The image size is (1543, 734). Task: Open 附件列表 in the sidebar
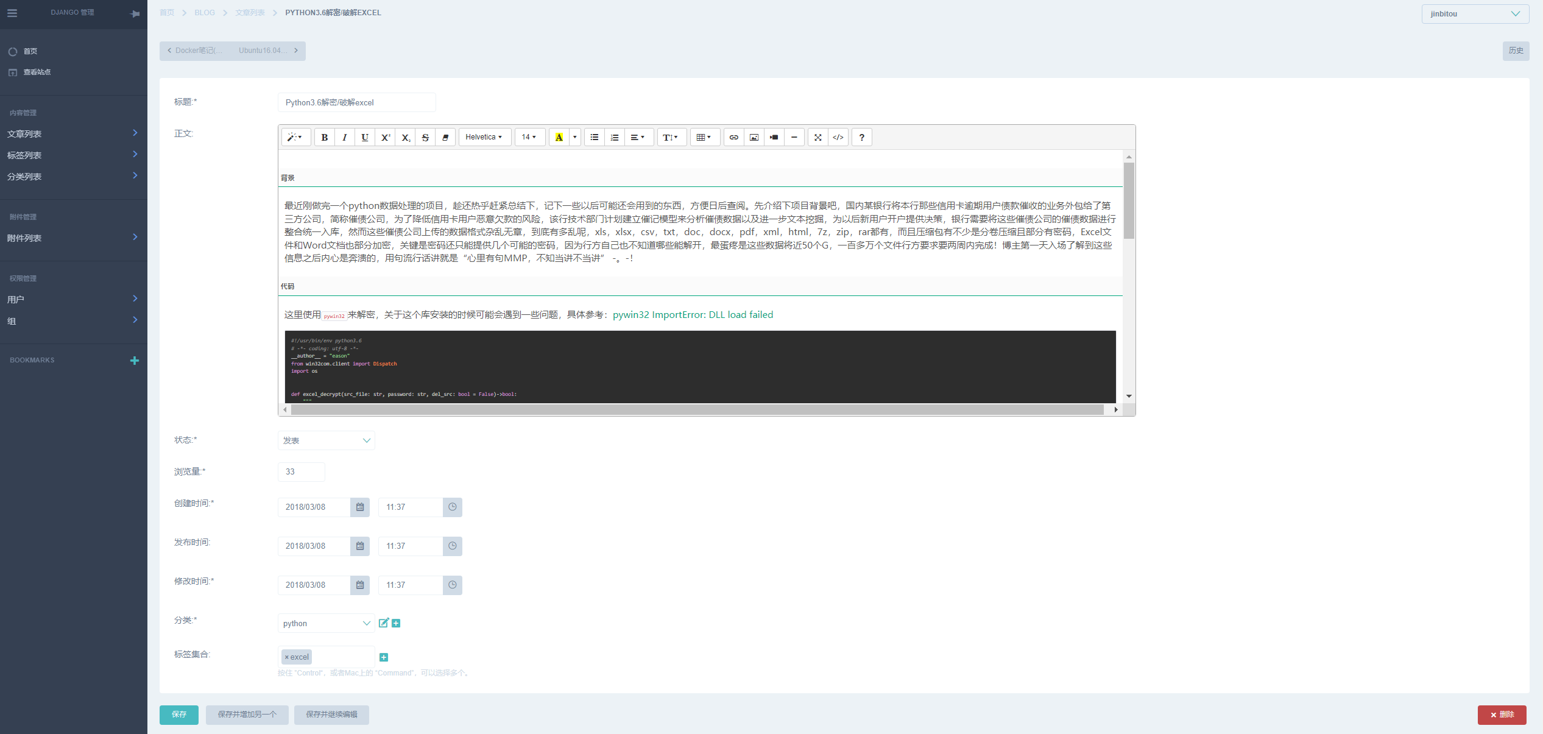point(72,238)
